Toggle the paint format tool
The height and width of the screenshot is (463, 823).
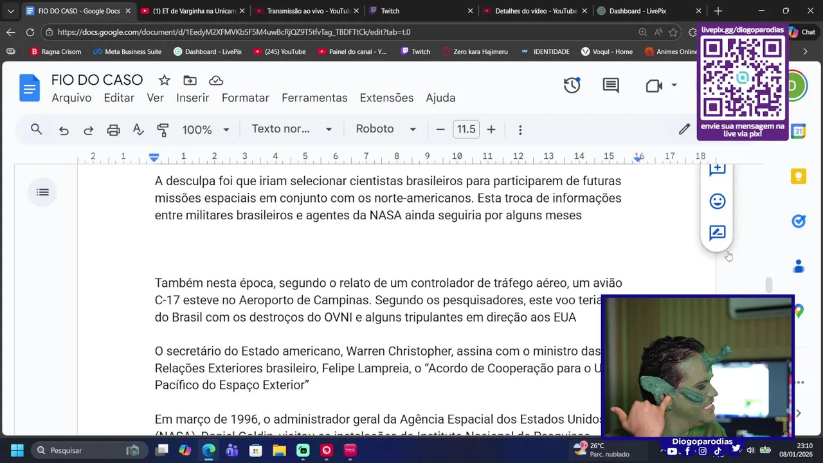[x=163, y=130]
